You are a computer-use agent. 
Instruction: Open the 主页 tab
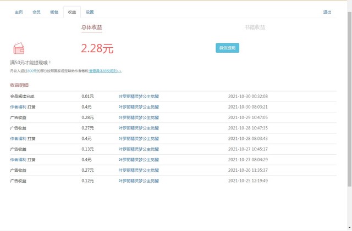[x=19, y=12]
